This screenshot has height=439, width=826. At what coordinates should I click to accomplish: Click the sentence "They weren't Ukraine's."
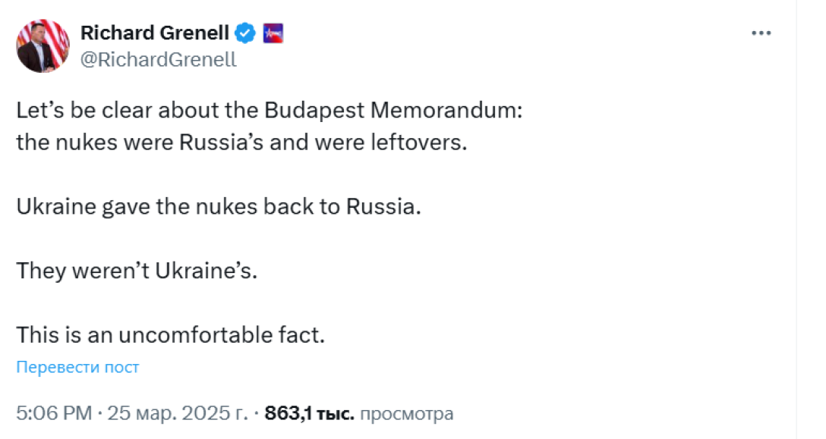click(137, 271)
